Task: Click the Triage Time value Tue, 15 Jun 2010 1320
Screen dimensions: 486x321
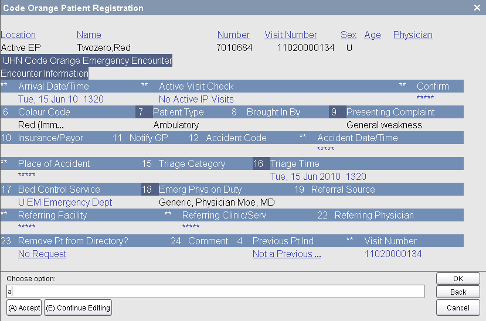Action: (318, 176)
